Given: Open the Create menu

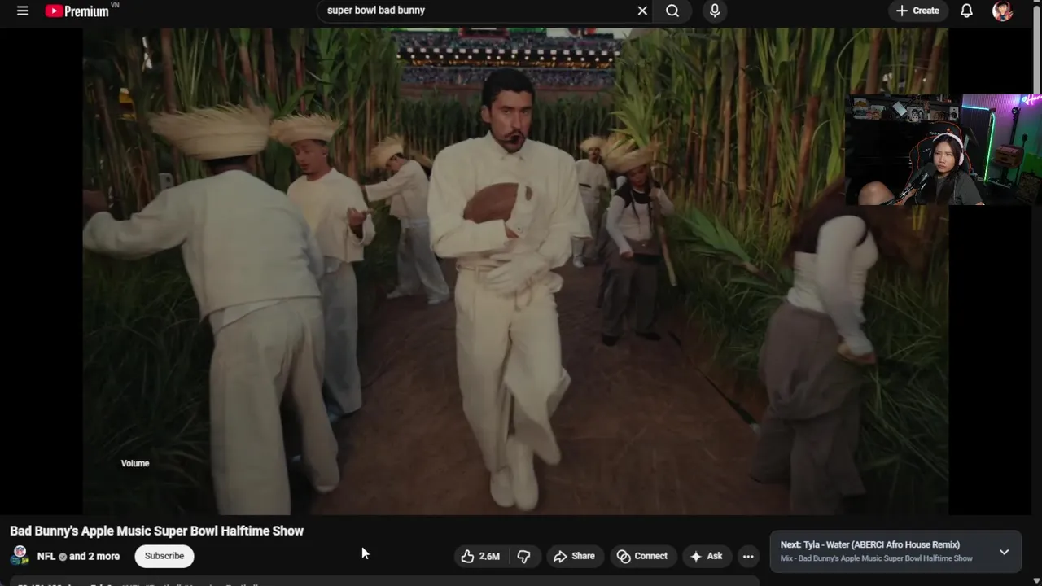Looking at the screenshot, I should click(917, 11).
